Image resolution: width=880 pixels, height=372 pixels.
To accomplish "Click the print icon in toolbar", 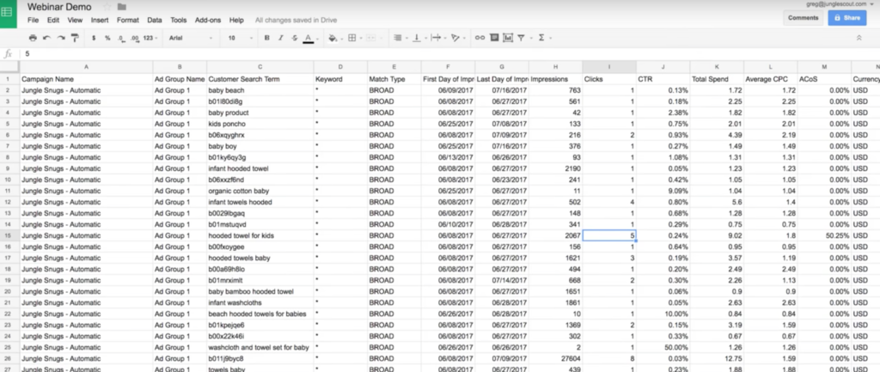I will [33, 38].
